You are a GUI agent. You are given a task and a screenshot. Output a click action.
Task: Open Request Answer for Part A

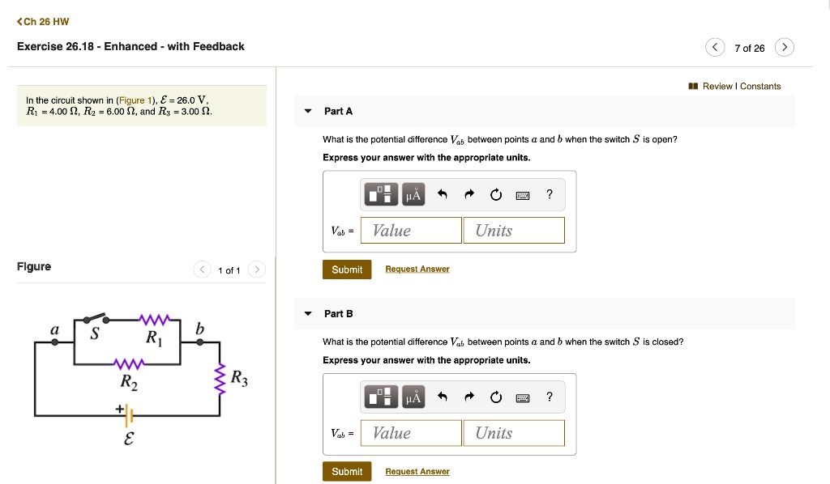point(417,268)
